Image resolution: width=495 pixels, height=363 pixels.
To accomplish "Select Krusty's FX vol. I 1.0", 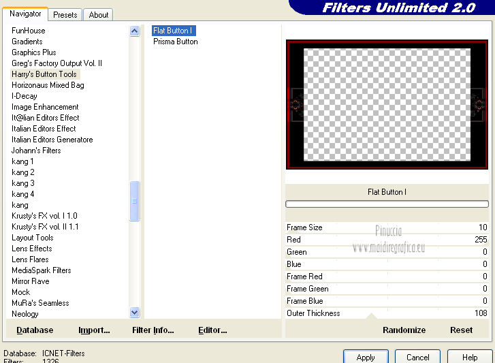I will 44,216.
